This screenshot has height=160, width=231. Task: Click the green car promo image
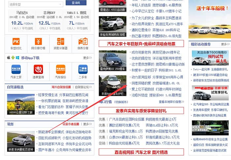pyautogui.click(x=210, y=128)
